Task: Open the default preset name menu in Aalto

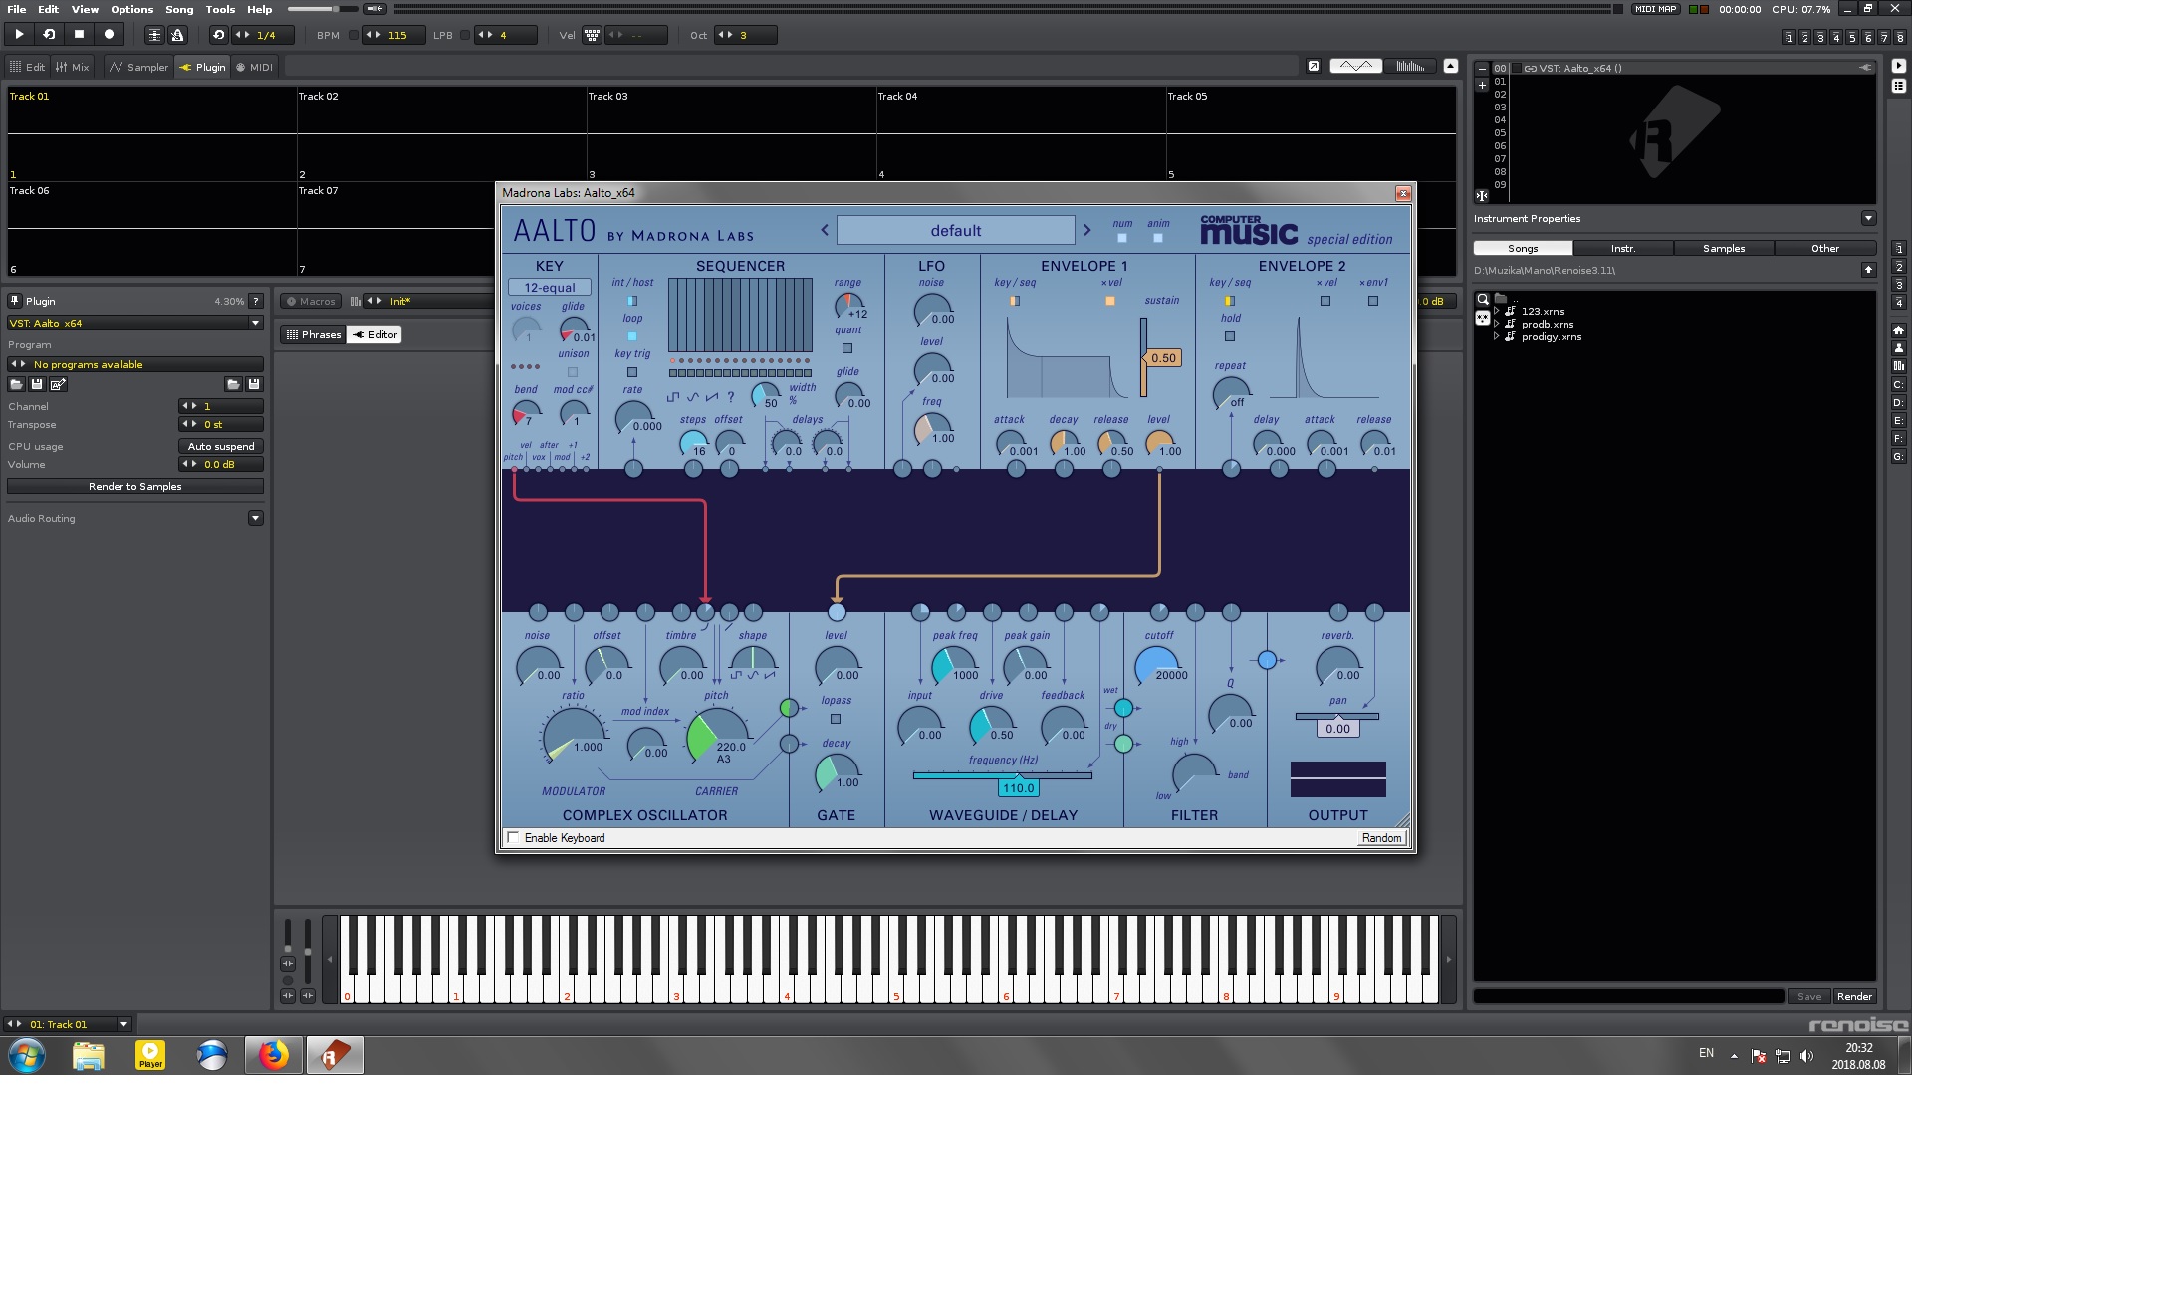Action: pos(956,230)
